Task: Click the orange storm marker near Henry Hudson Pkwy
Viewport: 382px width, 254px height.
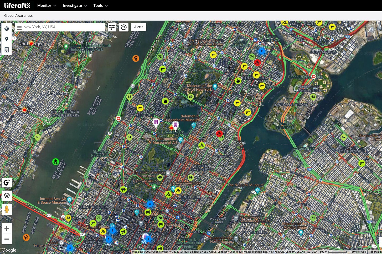Action: 136,58
